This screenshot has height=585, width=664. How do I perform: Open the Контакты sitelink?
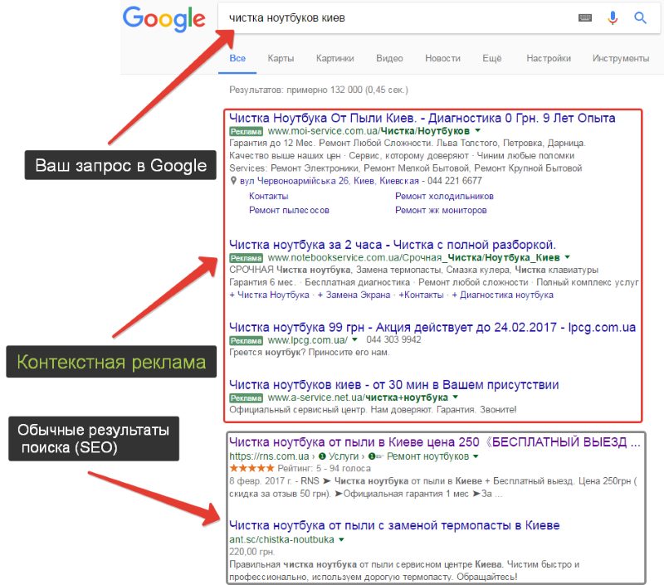click(268, 196)
